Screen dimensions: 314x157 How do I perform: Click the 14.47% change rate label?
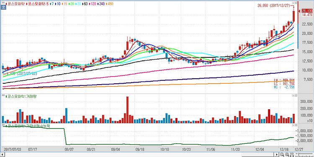pyautogui.click(x=307, y=15)
